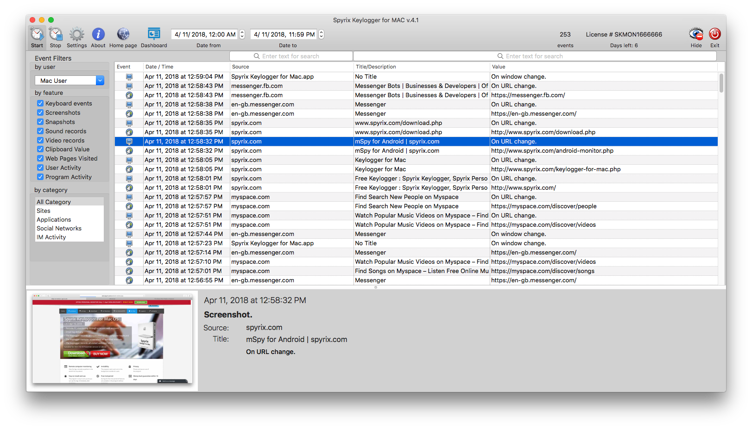Screen dimensions: 752x429
Task: Sort by Title/Description column header
Action: coord(422,67)
